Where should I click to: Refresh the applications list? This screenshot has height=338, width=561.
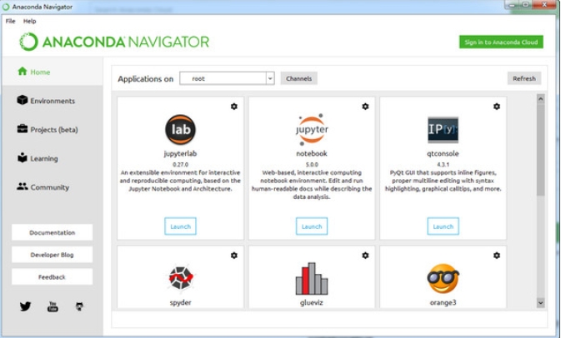pos(523,78)
